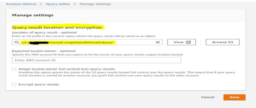Viewport: 256px width, 108px height.
Task: Select the Manage settings breadcrumb item
Action: tap(95, 4)
